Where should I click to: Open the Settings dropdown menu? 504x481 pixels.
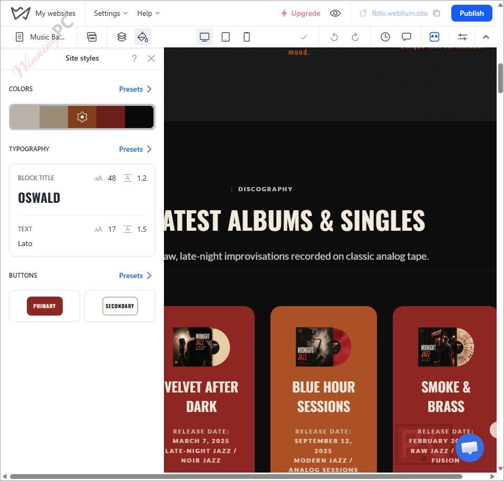(x=111, y=13)
